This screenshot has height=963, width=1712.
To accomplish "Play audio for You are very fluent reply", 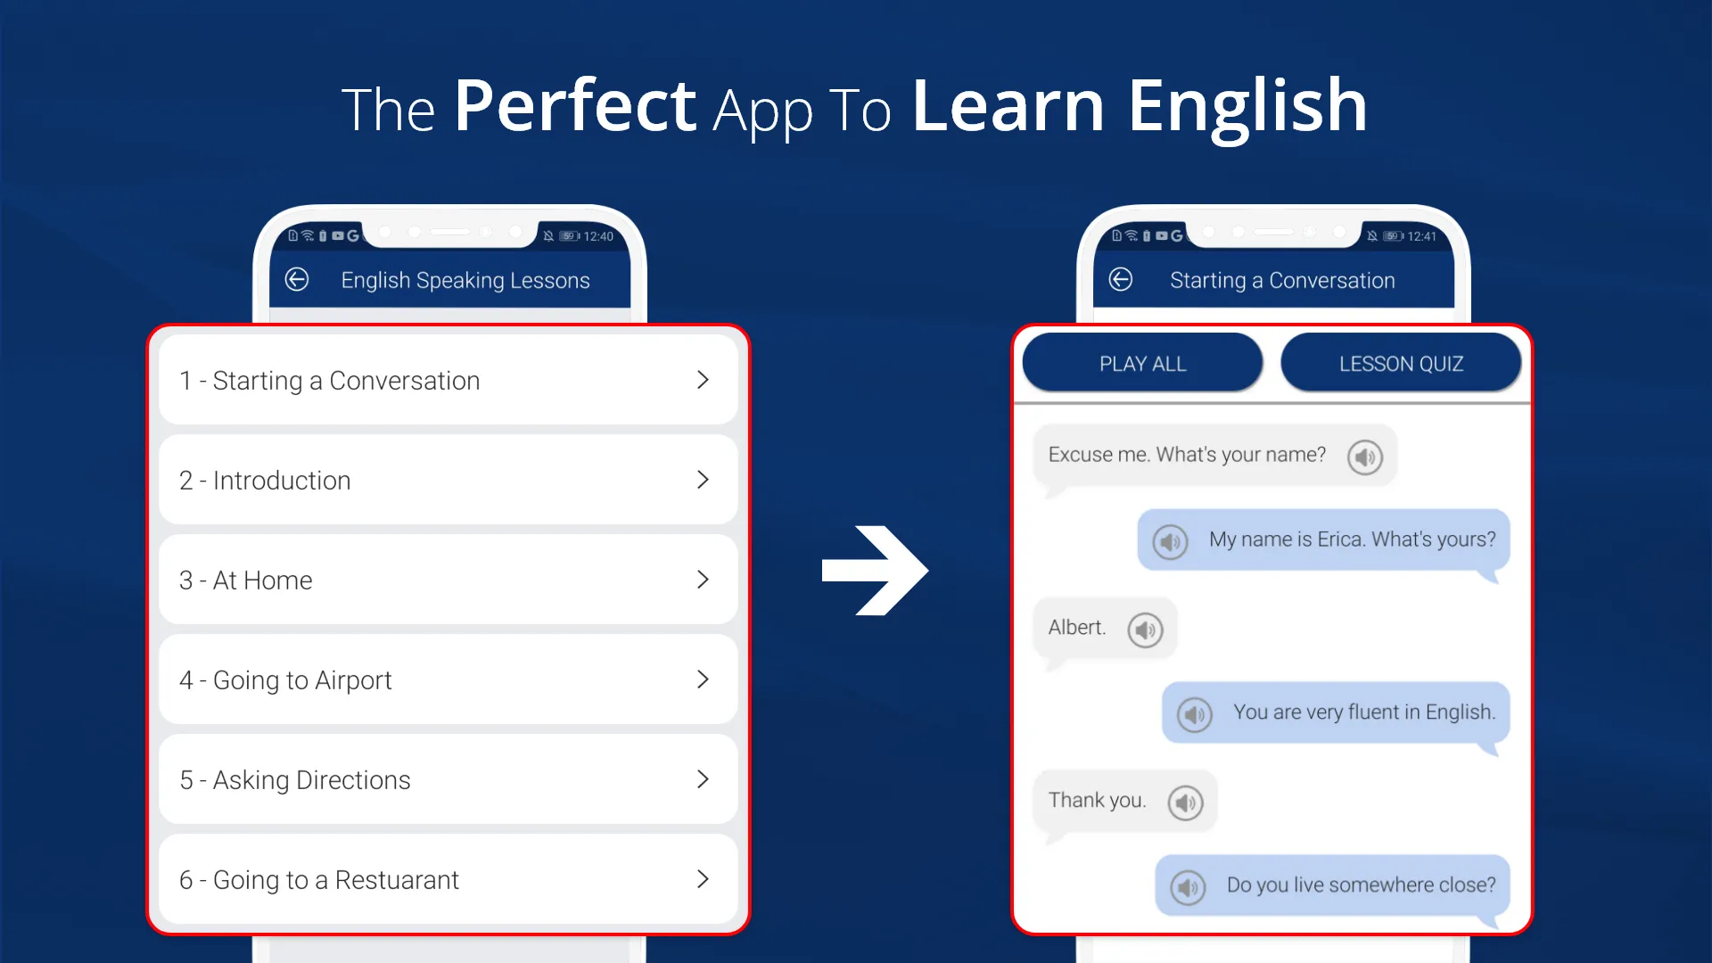I will [x=1195, y=713].
